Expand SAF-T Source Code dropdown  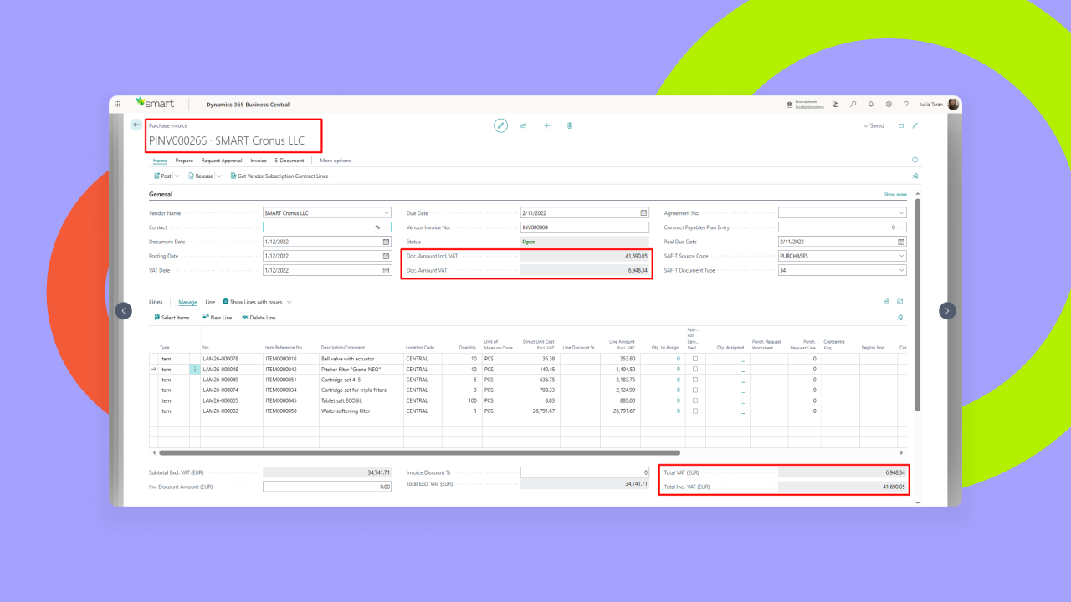click(x=901, y=256)
